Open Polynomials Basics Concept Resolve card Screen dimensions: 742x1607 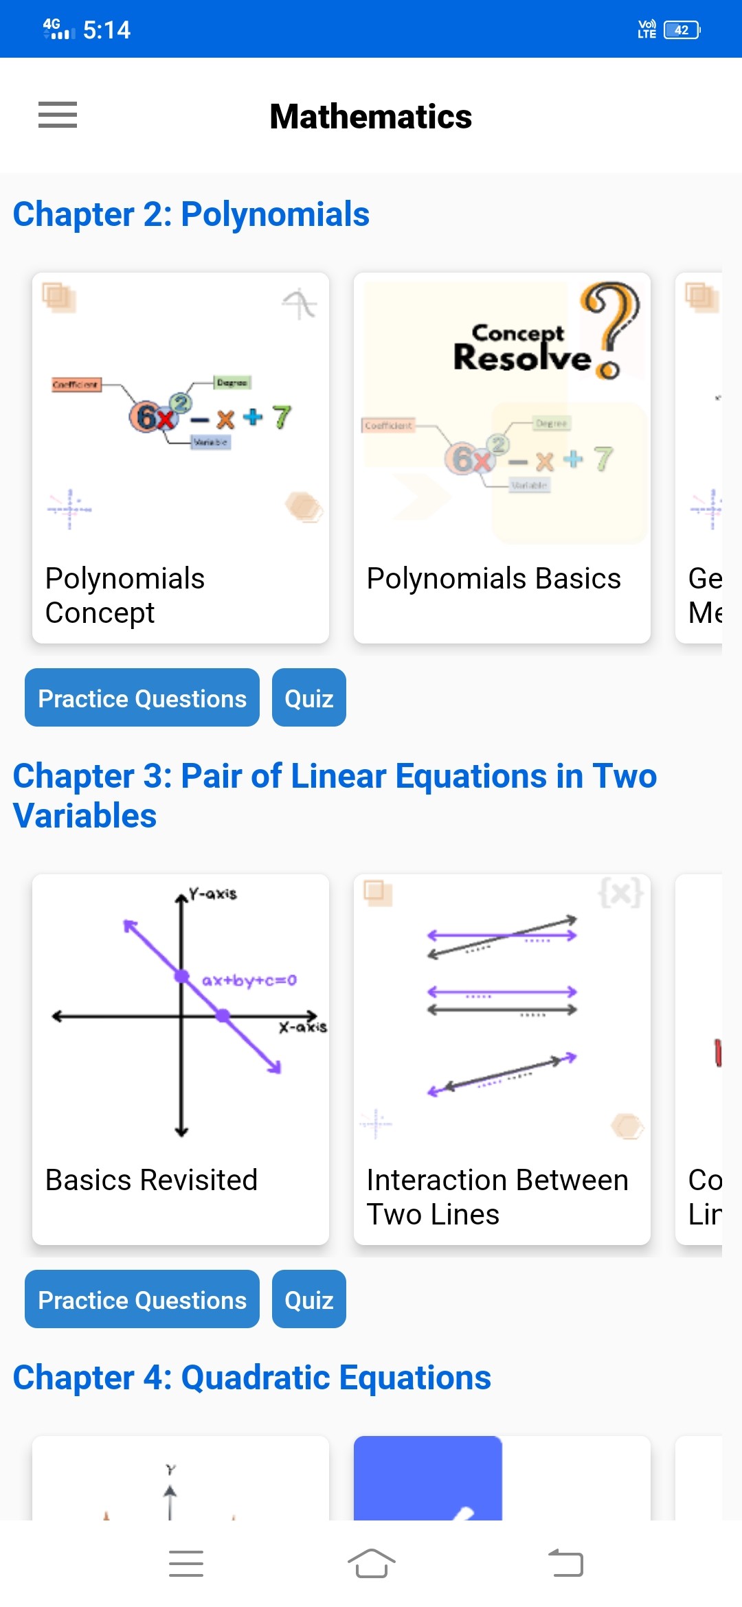pyautogui.click(x=502, y=457)
